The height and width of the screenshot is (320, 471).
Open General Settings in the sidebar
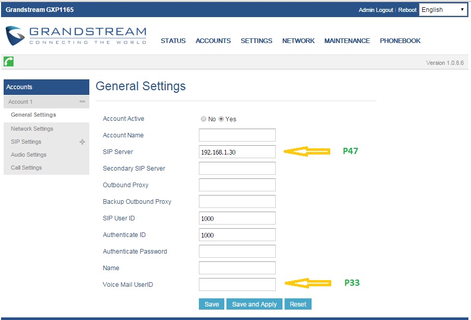click(x=33, y=115)
